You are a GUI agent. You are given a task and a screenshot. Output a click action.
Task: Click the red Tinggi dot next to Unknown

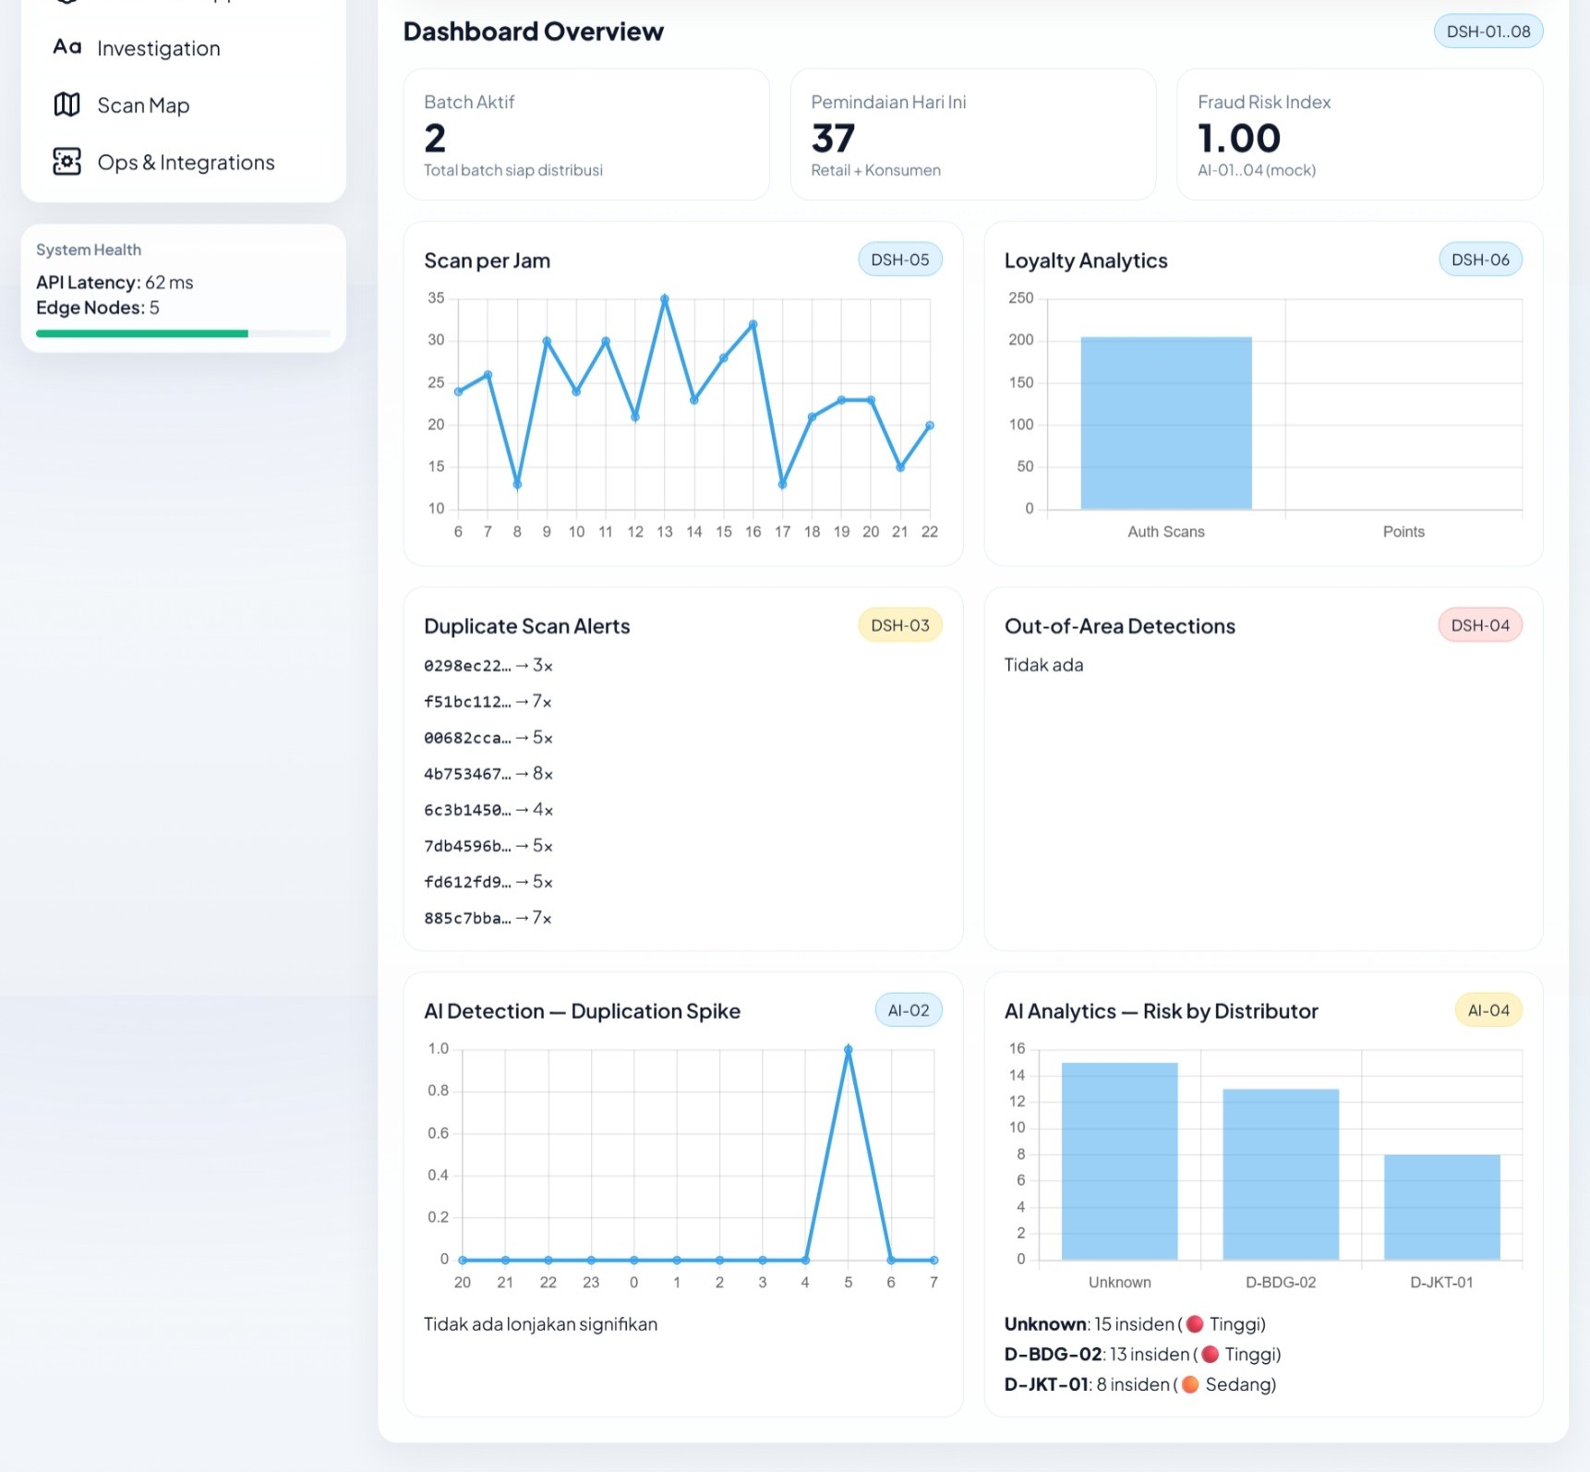coord(1195,1323)
